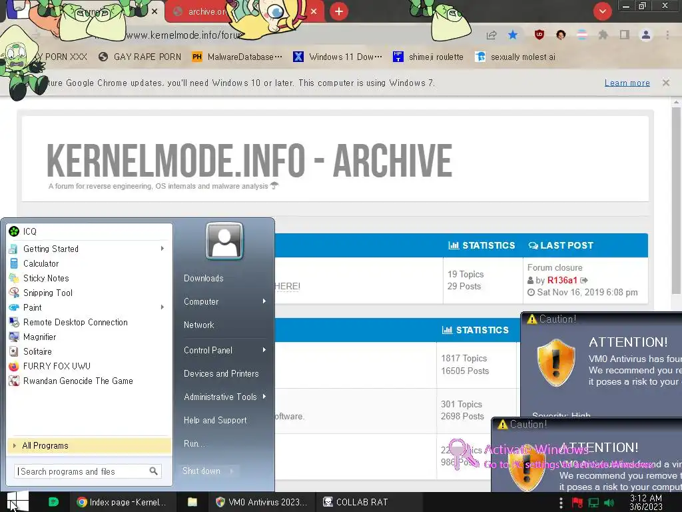Image resolution: width=682 pixels, height=512 pixels.
Task: Open the Chrome tab search dropdown
Action: click(602, 11)
